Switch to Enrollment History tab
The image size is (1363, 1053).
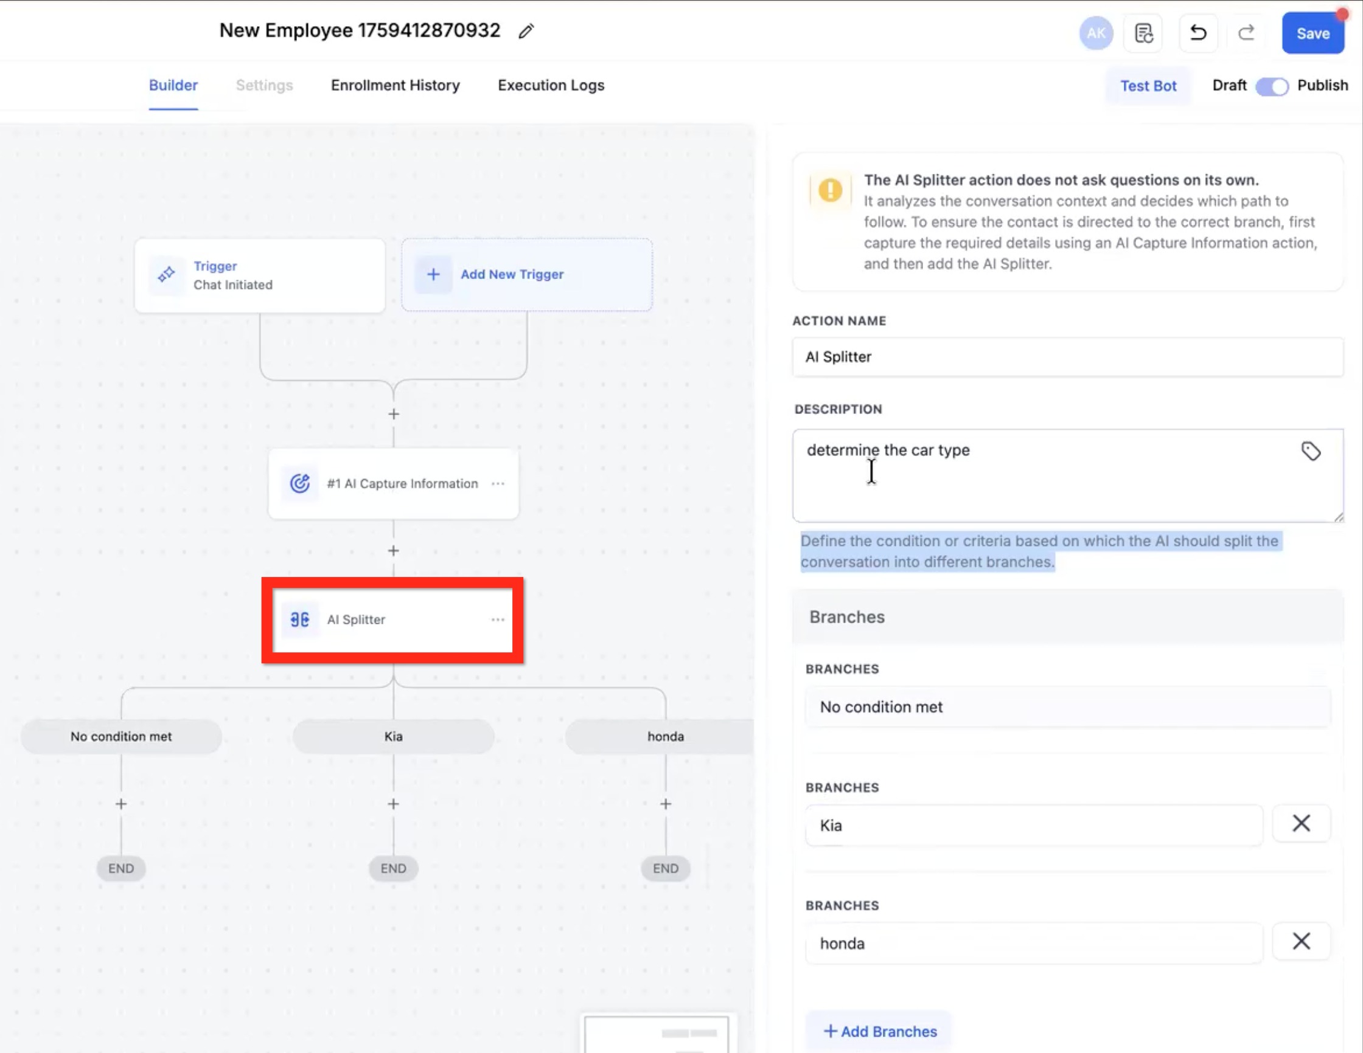pos(395,85)
